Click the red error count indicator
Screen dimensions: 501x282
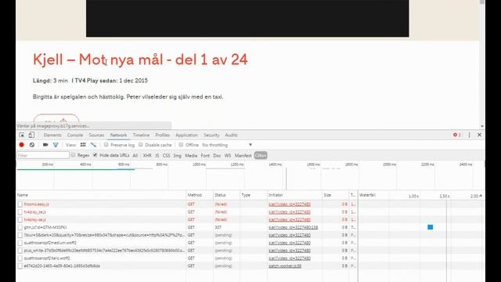457,135
